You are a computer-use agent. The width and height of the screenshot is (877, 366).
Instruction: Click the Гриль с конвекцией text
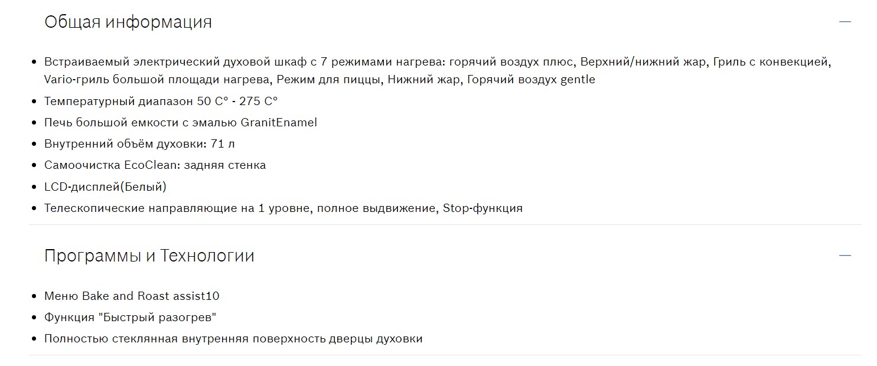[772, 62]
